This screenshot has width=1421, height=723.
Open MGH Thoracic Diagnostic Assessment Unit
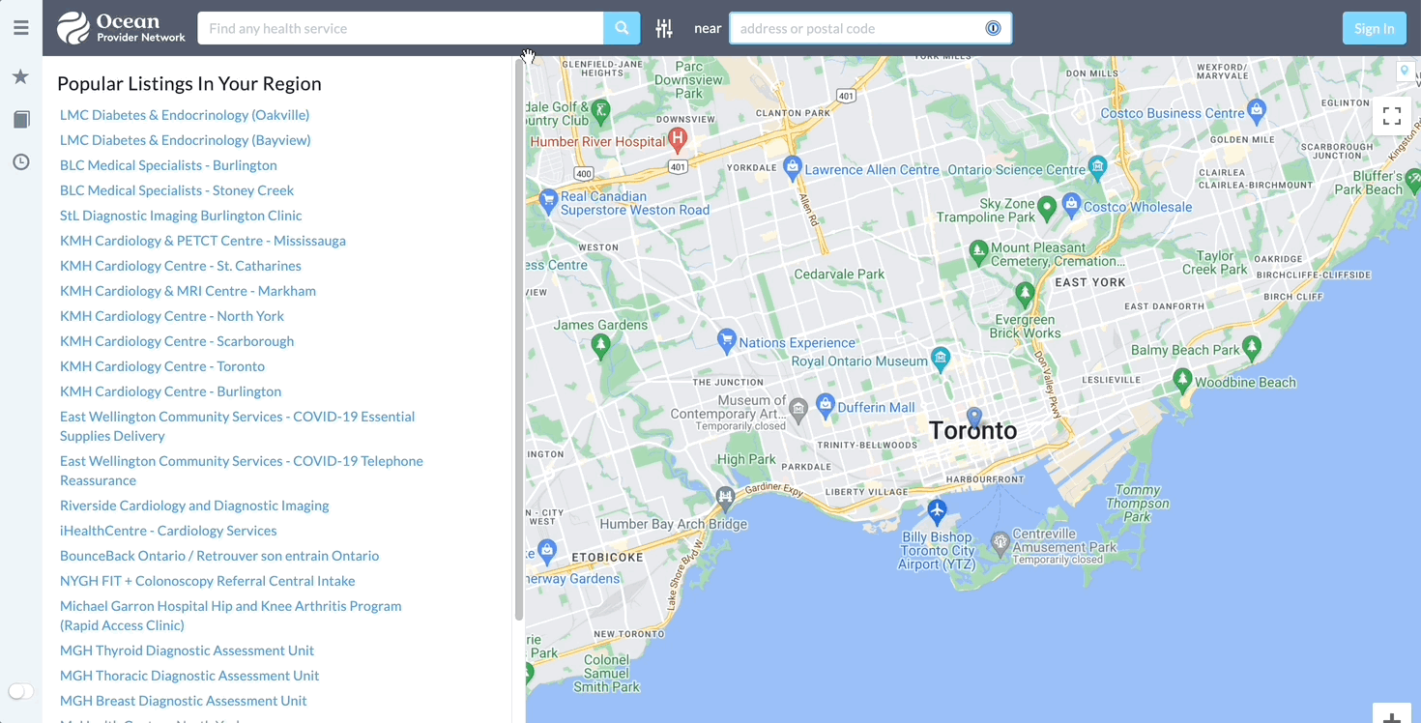[189, 676]
